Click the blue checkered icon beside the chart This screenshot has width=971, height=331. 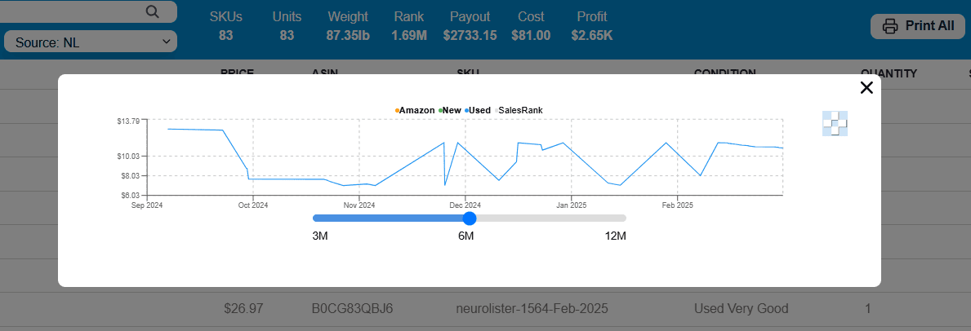pos(835,123)
